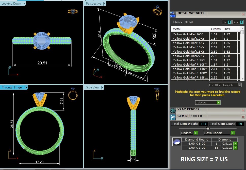
Task: Click green arrow next to Calculate
Action: tap(218, 102)
